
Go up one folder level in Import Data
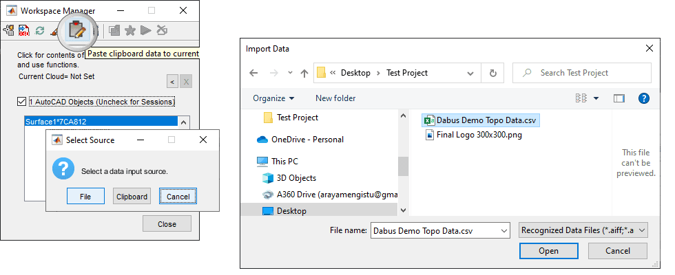[x=304, y=73]
